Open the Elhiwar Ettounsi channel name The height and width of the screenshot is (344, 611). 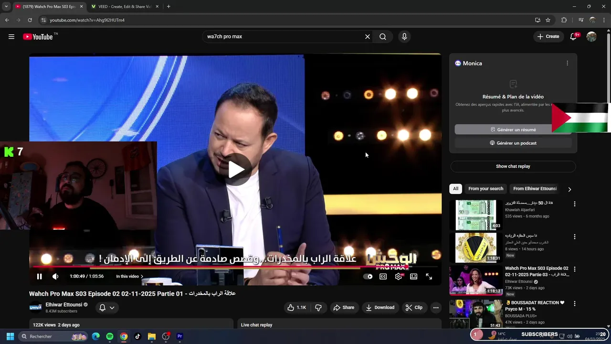(64, 305)
